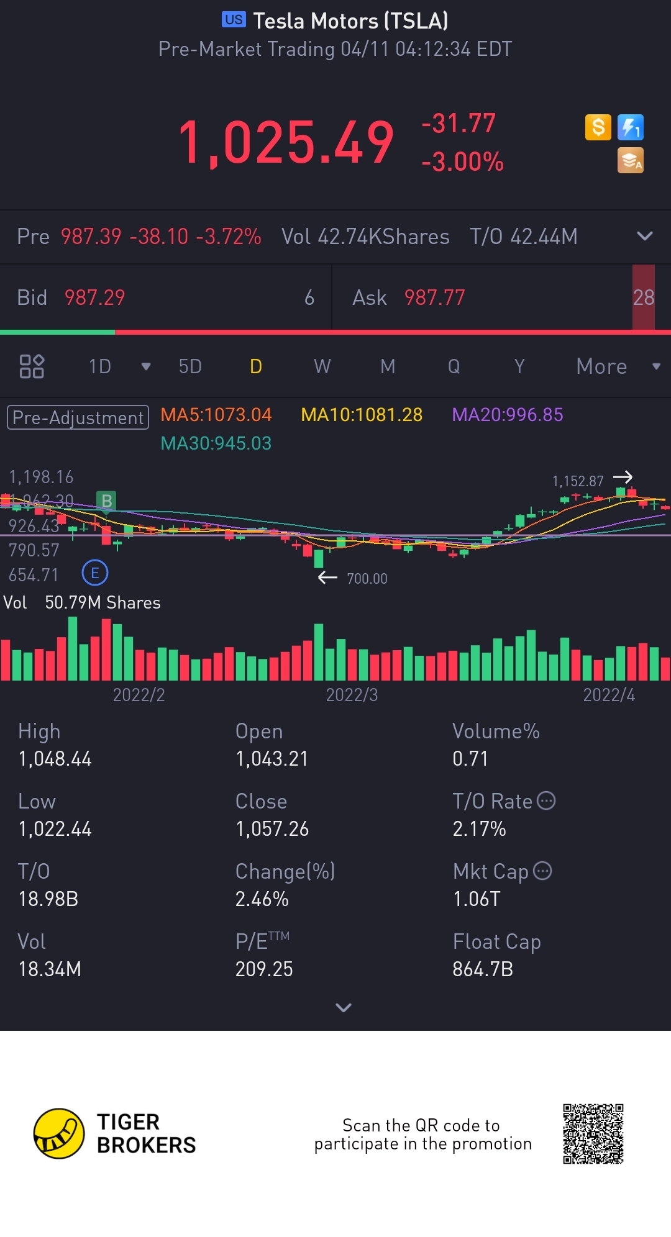
Task: Tap the Open value 1,043.21
Action: tap(272, 759)
